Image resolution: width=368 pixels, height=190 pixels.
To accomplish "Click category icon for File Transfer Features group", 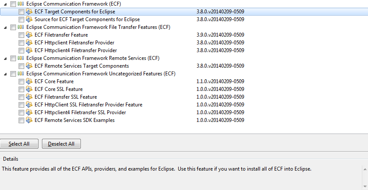I will click(x=21, y=27).
